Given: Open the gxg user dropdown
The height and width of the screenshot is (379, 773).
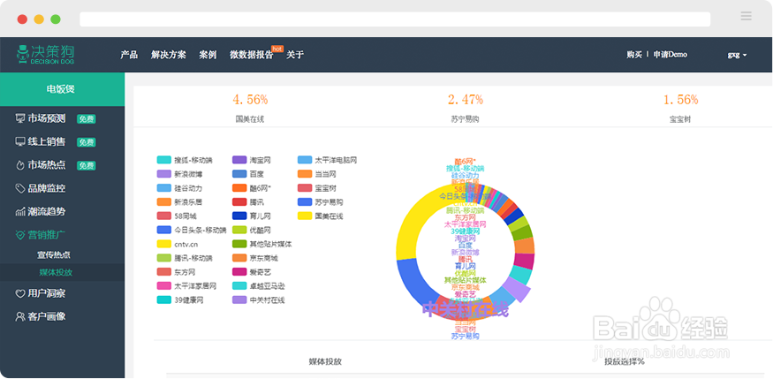Looking at the screenshot, I should (737, 55).
